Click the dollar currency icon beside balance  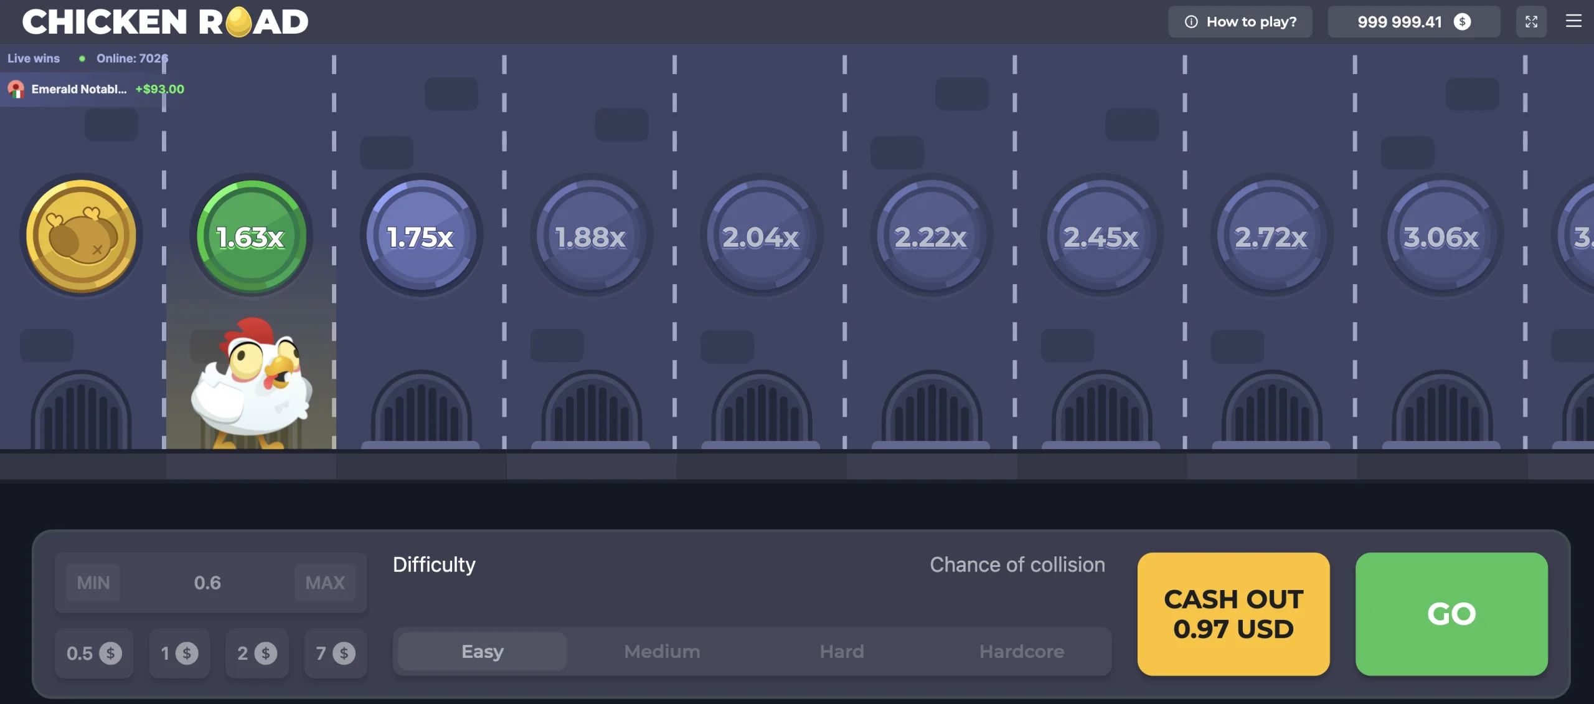click(x=1462, y=22)
